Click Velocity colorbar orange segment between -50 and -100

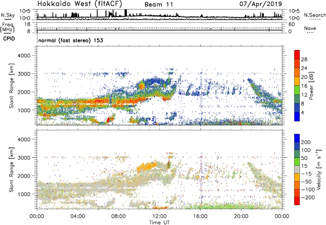[297, 185]
